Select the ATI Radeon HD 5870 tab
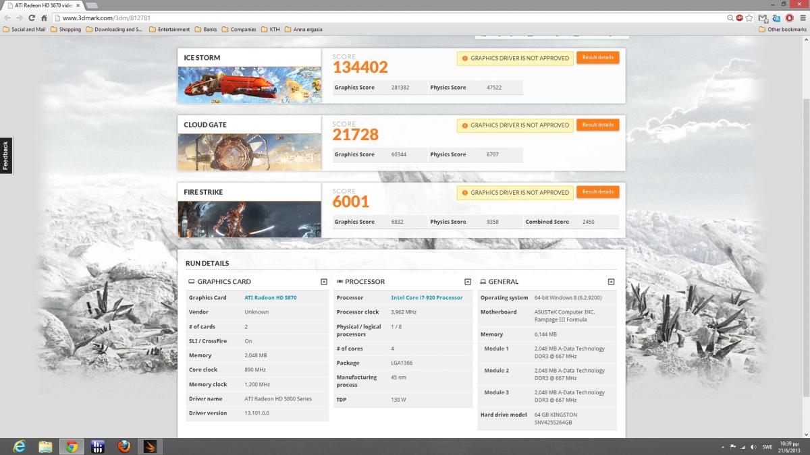Image resolution: width=810 pixels, height=455 pixels. pos(43,5)
